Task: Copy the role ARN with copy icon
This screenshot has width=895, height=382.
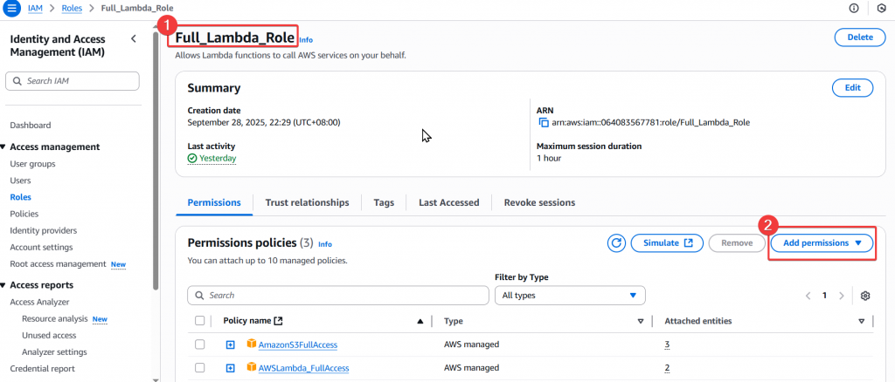Action: tap(544, 122)
